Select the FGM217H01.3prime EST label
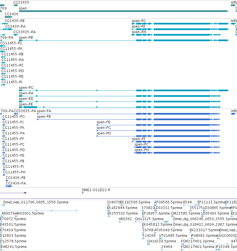This screenshot has width=237, height=251. pos(197,241)
